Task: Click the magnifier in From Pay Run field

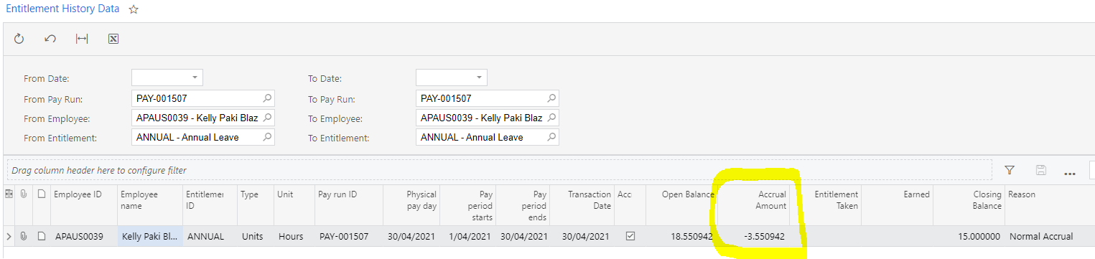Action: (267, 98)
